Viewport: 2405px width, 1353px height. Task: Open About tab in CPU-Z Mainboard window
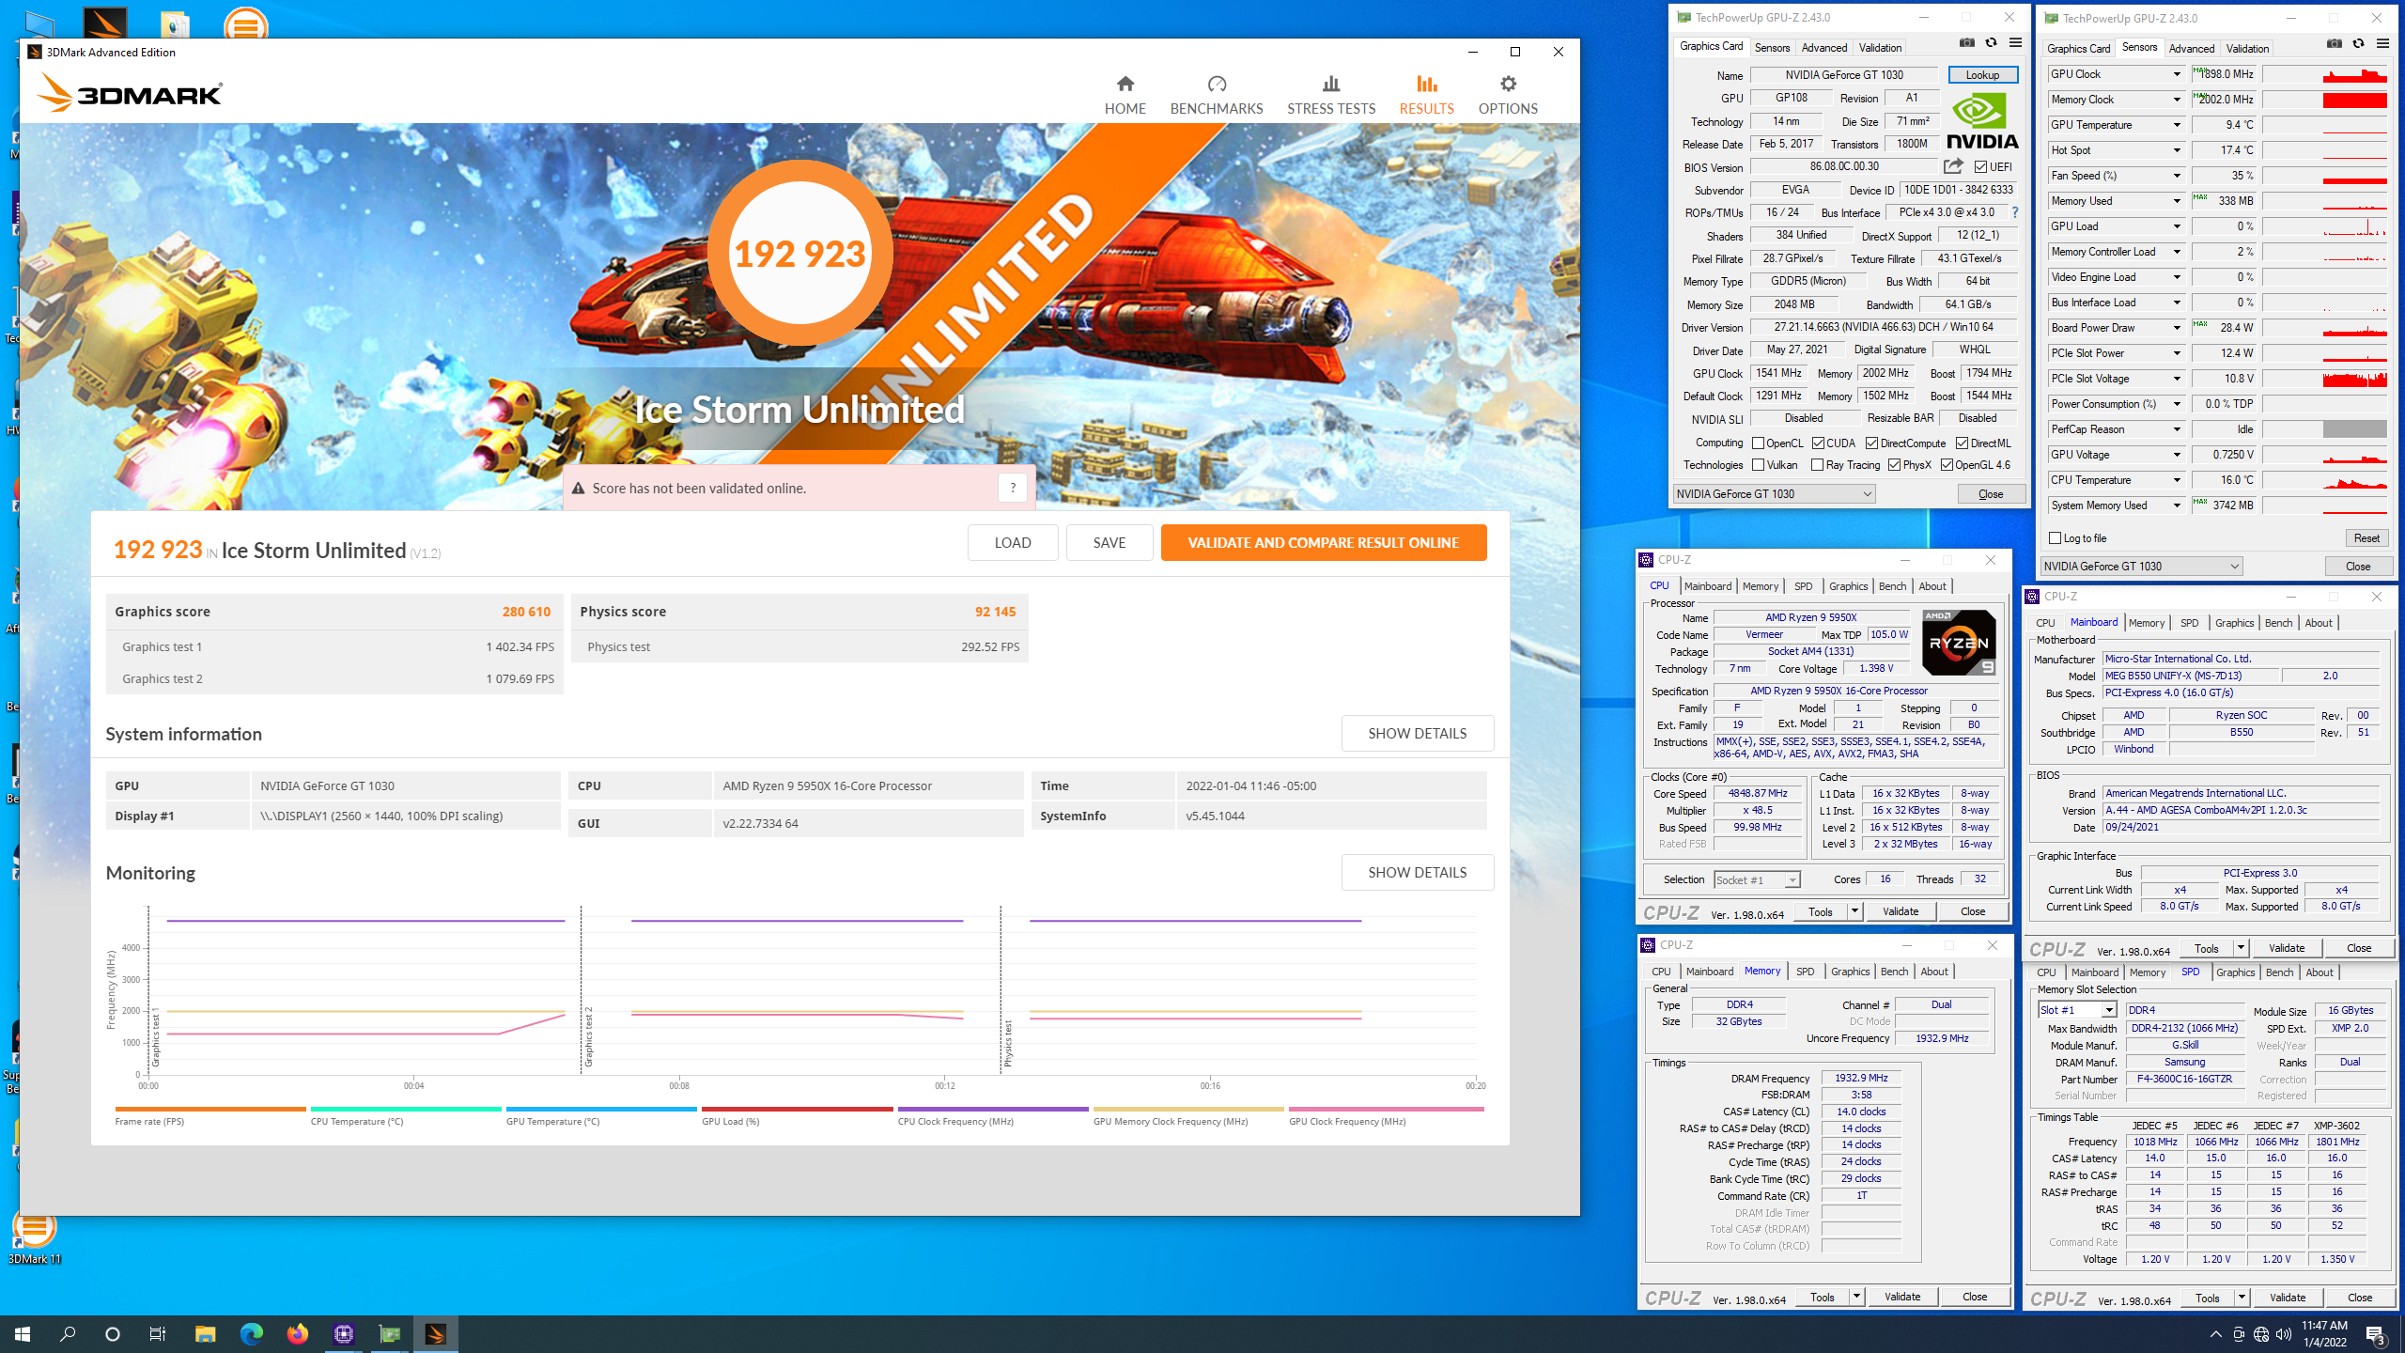pos(2318,623)
